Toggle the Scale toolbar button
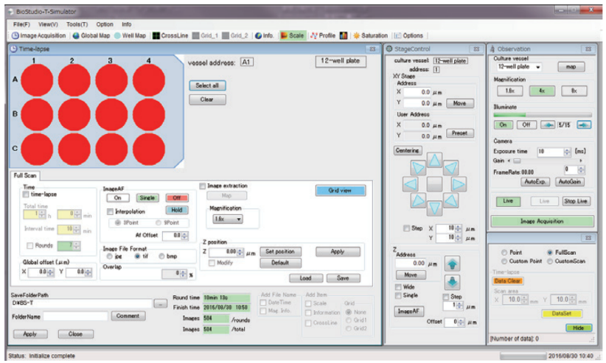 [x=292, y=35]
